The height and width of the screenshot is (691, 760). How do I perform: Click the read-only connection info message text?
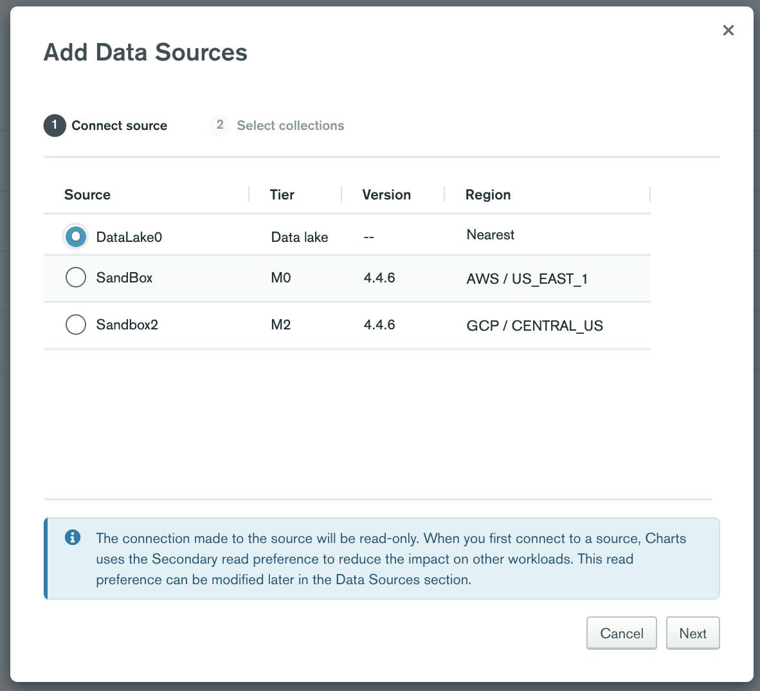(391, 558)
